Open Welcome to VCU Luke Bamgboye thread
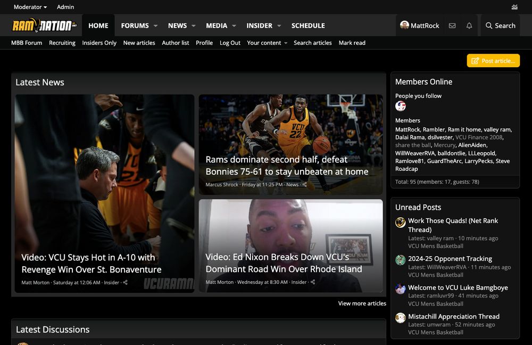 point(458,287)
